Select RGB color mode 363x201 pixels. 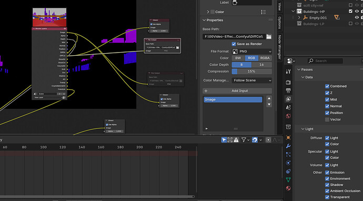(251, 58)
